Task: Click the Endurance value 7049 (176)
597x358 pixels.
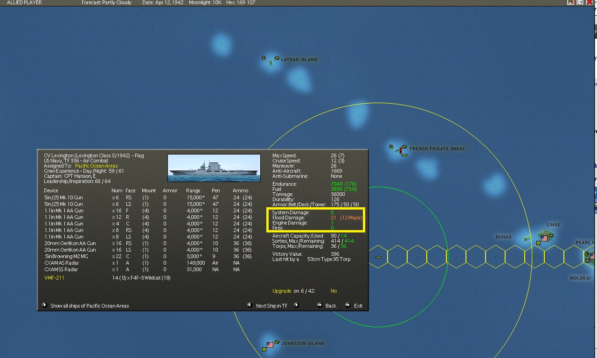Action: point(343,184)
